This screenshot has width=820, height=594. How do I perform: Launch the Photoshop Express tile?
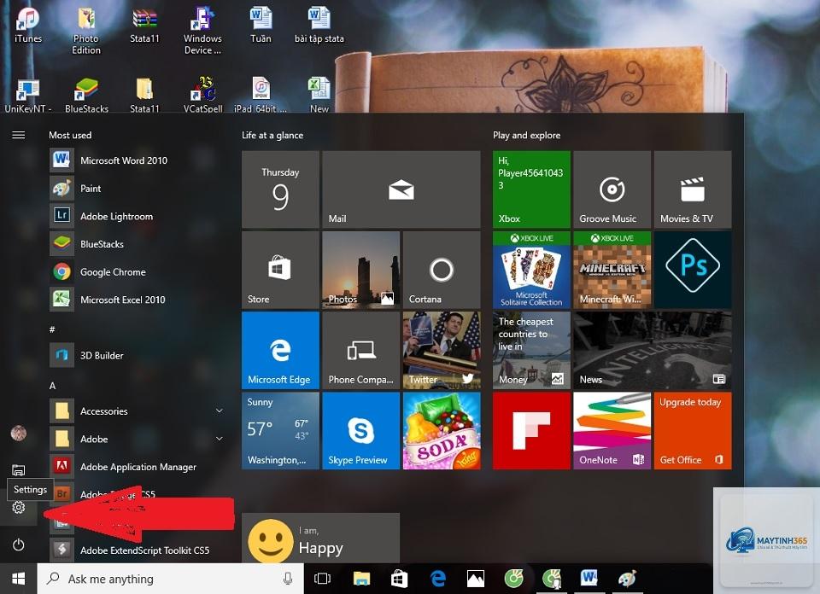click(x=693, y=270)
